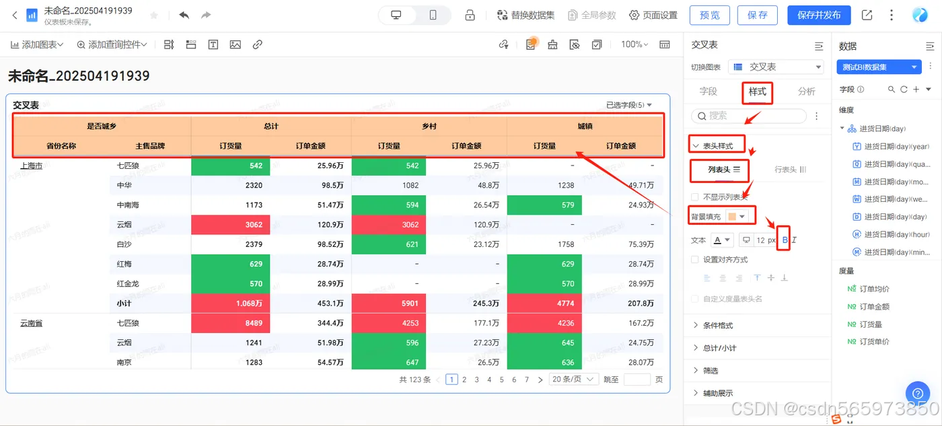
Task: Click the lock icon in the header
Action: click(x=470, y=15)
